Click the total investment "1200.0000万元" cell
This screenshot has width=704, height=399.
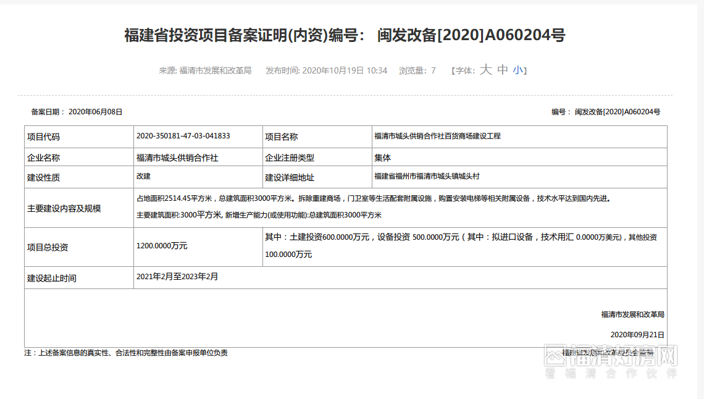tap(162, 246)
